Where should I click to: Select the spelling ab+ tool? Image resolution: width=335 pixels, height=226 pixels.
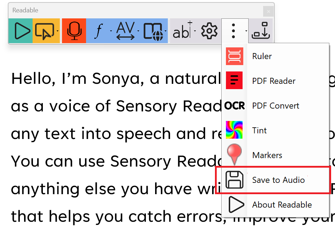(181, 31)
